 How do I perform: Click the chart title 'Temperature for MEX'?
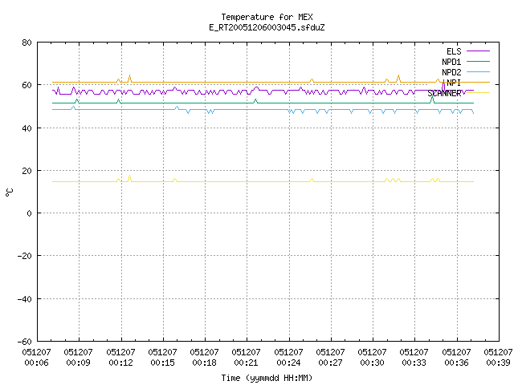[267, 17]
